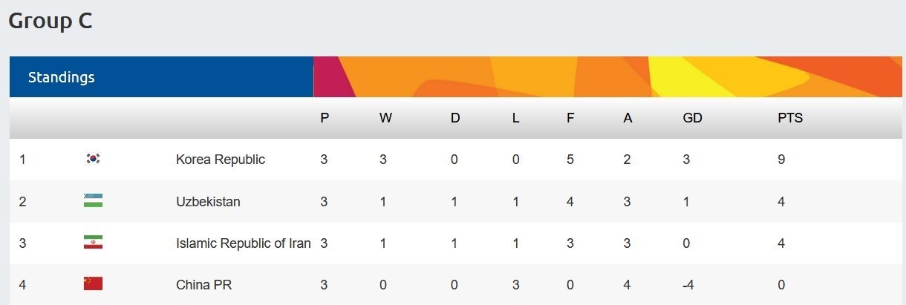
Task: Click China PR's -4 goal difference
Action: coord(690,285)
